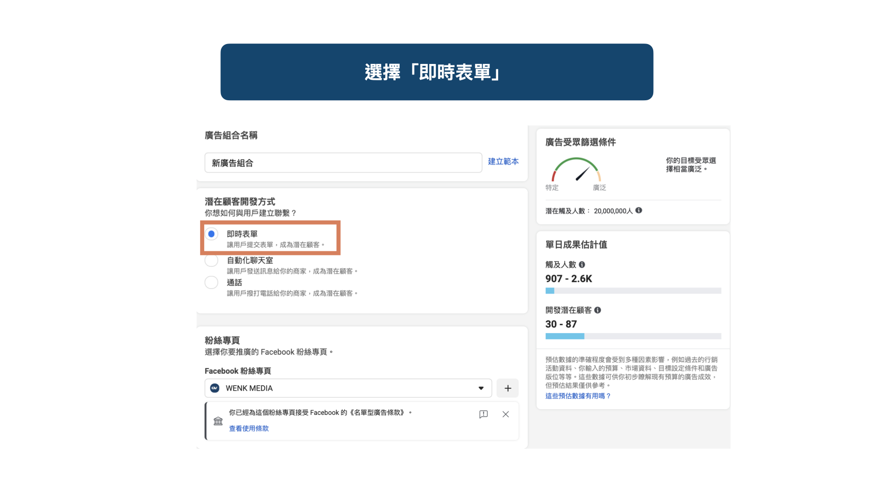The image size is (871, 490).
Task: Click the bank building icon in notice
Action: click(218, 421)
